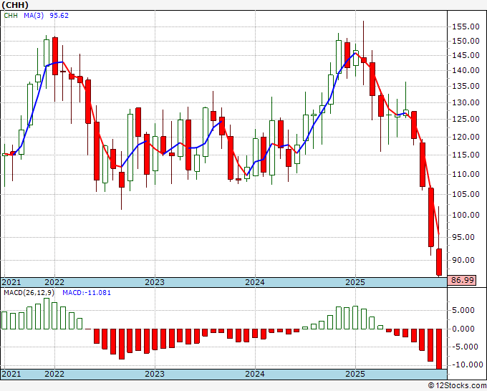Click 2021 on the price chart timeline
Viewport: 487px width, 391px height.
tap(11, 282)
